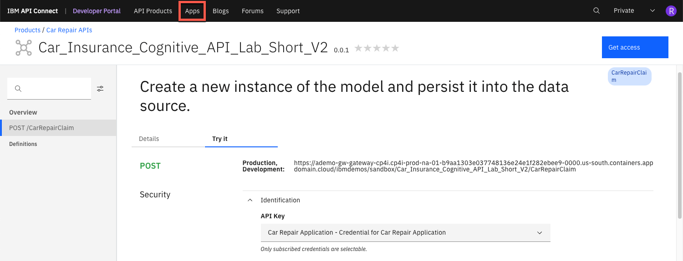
Task: Go to the Apps menu item
Action: (192, 11)
